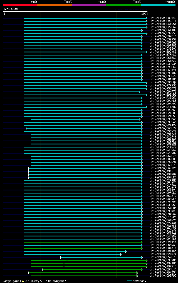Select label UniRef100_A9NLE6
This screenshot has height=283, width=178.
163,177
